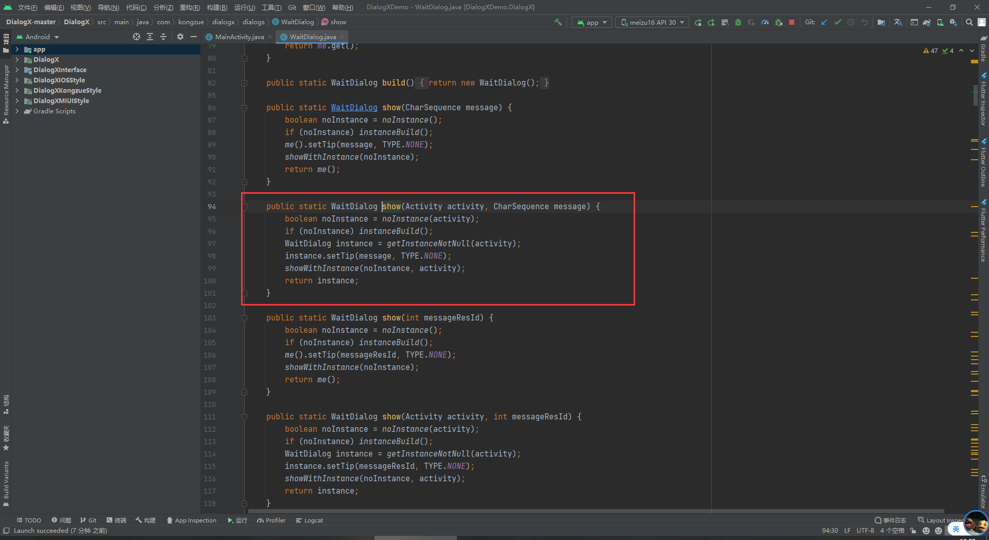989x540 pixels.
Task: Open the Profiler gauge icon in toolbar
Action: pos(765,22)
